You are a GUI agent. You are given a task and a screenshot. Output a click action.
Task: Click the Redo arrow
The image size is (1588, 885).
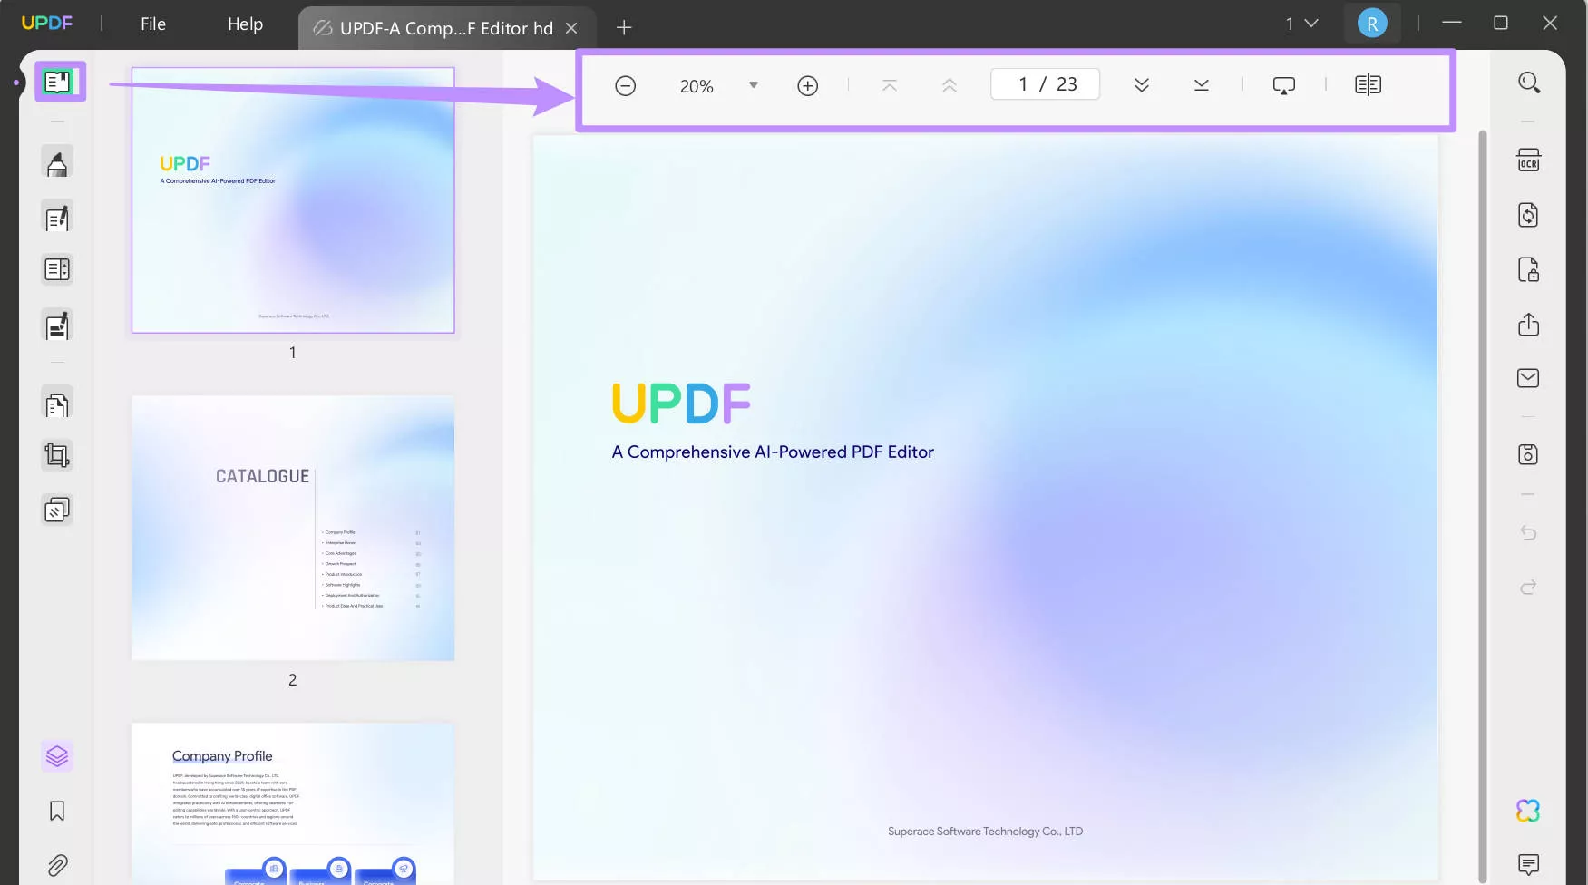point(1529,588)
